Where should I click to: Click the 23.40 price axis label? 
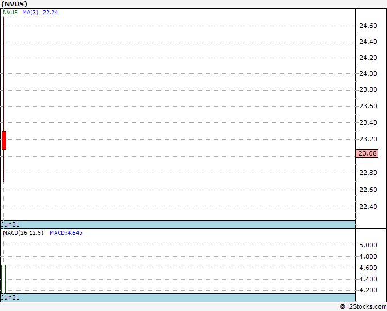[x=368, y=122]
